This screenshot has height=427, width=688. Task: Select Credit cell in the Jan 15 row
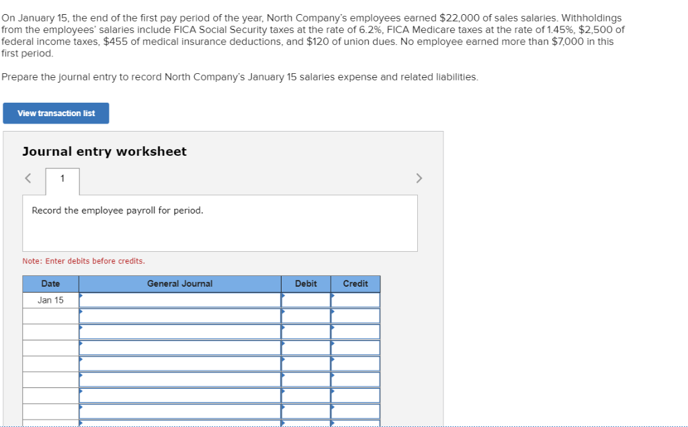pyautogui.click(x=355, y=300)
